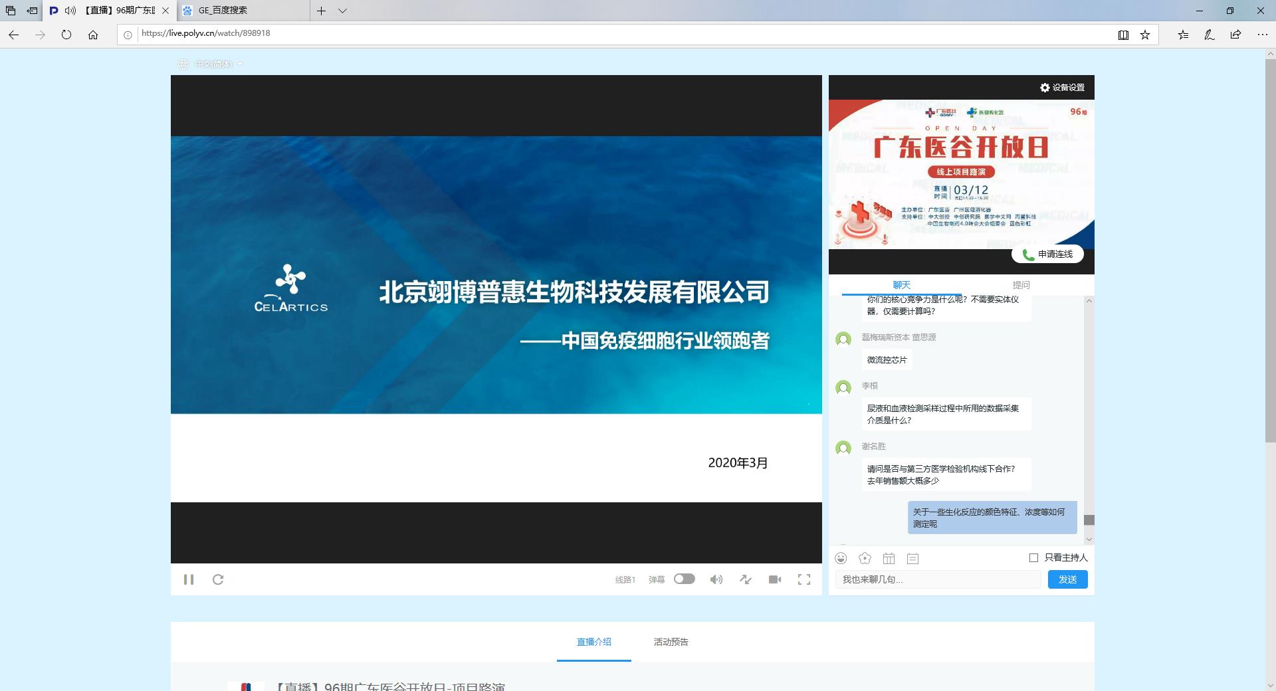Open the 中文(简体) language dropdown
The height and width of the screenshot is (691, 1276).
(211, 64)
